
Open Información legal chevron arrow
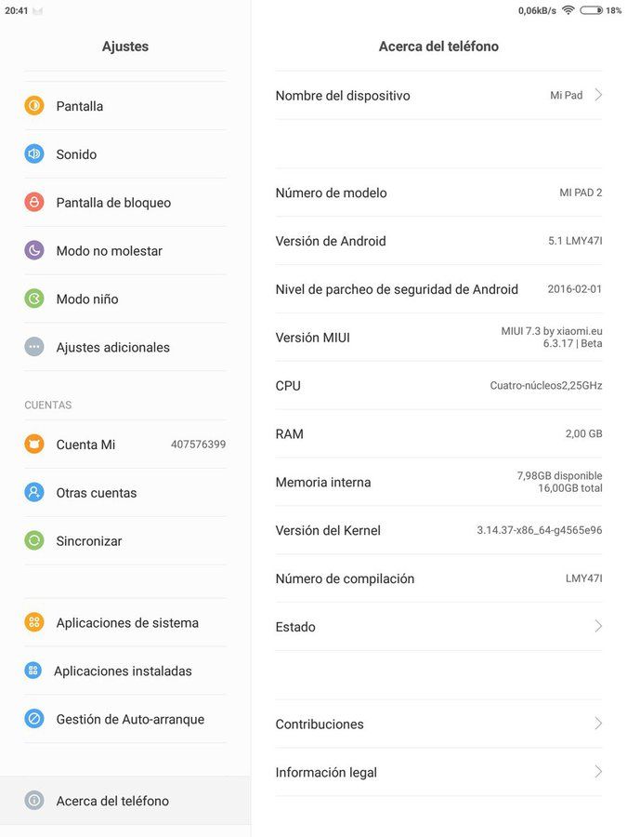[598, 772]
